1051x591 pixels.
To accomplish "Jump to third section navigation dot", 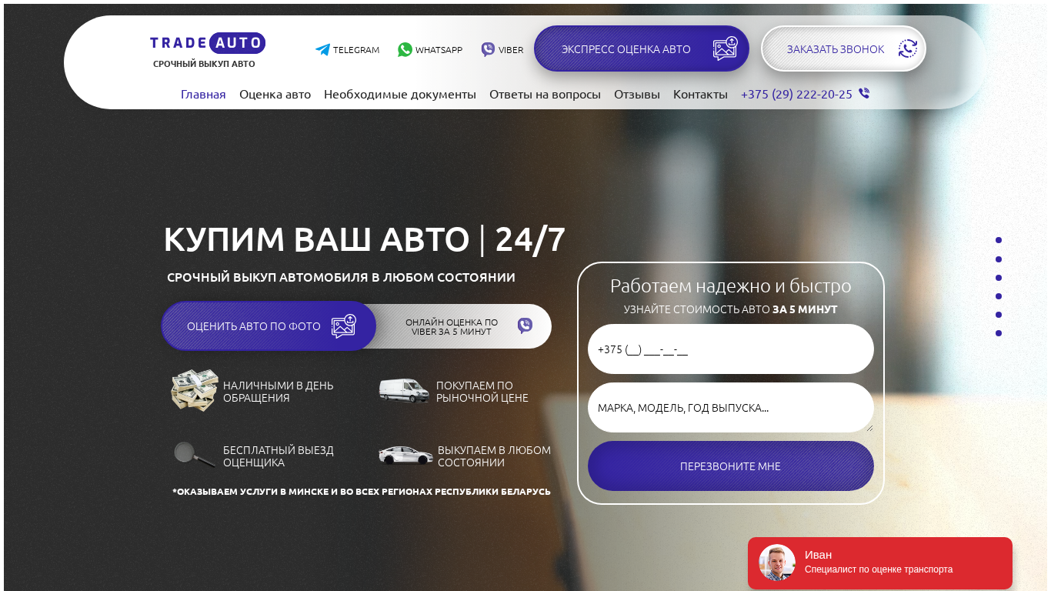I will (x=999, y=278).
